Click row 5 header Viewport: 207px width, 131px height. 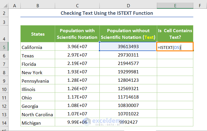click(4, 47)
